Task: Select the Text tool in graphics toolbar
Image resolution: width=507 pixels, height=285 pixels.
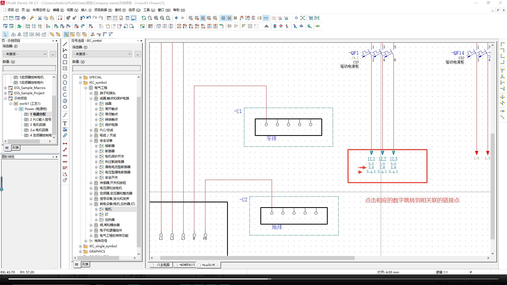Action: 65,123
